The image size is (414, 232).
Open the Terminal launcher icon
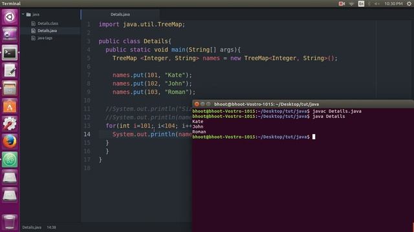coord(10,53)
